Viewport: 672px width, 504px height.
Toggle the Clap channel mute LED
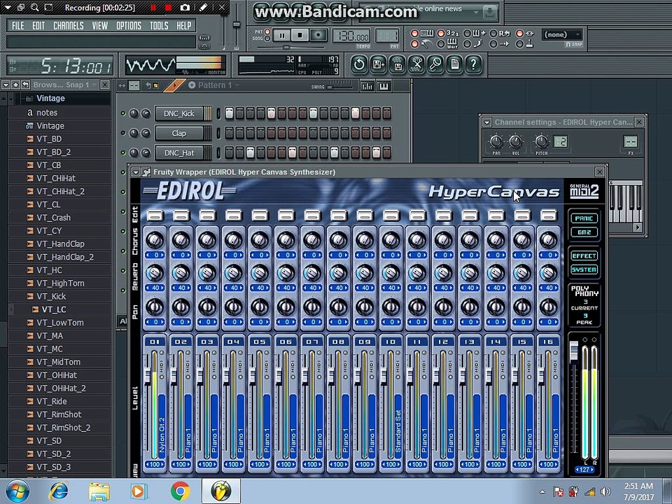123,133
